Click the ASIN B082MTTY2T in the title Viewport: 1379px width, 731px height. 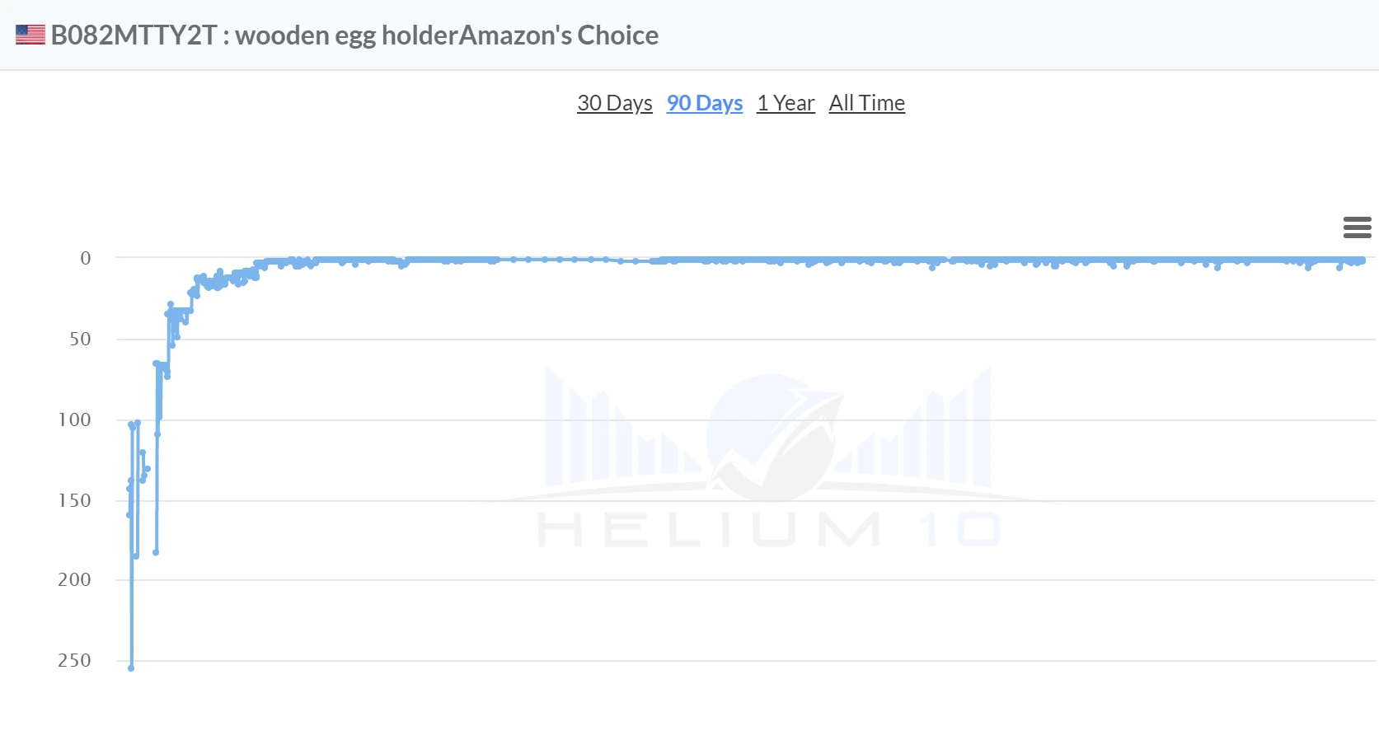coord(134,35)
